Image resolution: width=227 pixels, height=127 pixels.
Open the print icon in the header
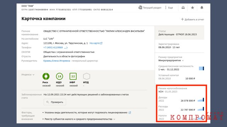point(183,7)
